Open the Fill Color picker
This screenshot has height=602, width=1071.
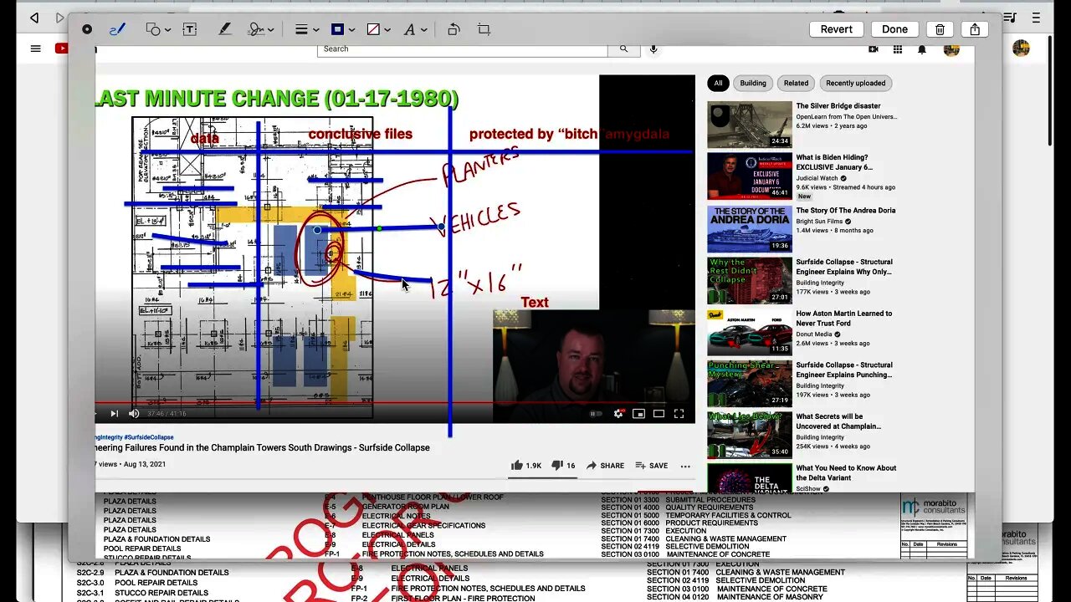pyautogui.click(x=378, y=29)
